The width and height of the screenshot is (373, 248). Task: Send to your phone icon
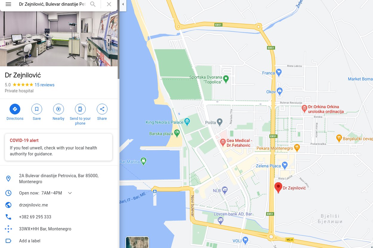pos(80,109)
